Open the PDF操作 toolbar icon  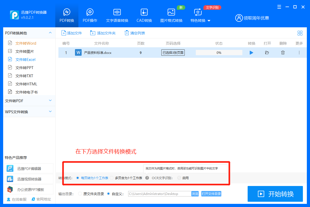[x=90, y=12]
